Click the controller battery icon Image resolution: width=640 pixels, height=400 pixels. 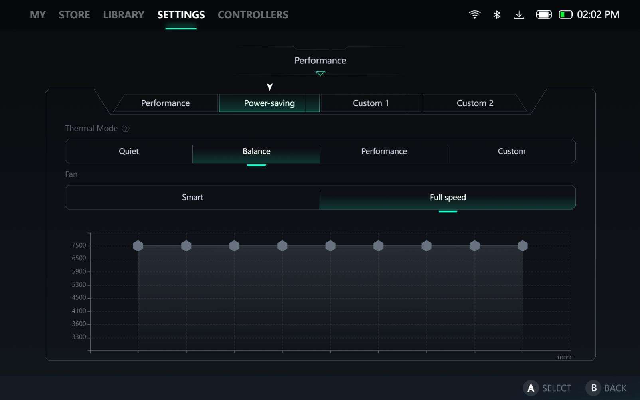543,15
